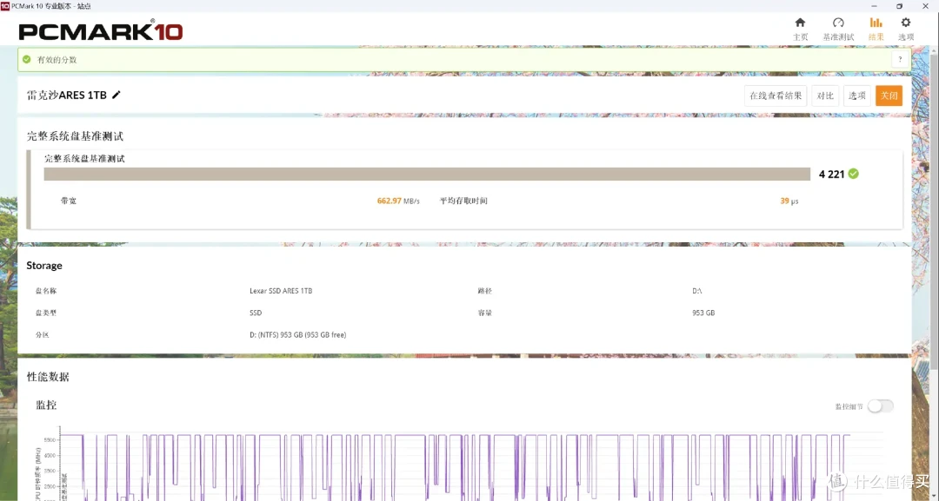This screenshot has height=501, width=939.
Task: Click the 平均存取时间 label
Action: (x=463, y=201)
